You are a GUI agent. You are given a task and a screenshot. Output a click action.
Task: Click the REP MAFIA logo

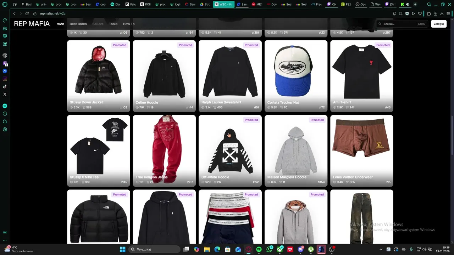tap(32, 24)
